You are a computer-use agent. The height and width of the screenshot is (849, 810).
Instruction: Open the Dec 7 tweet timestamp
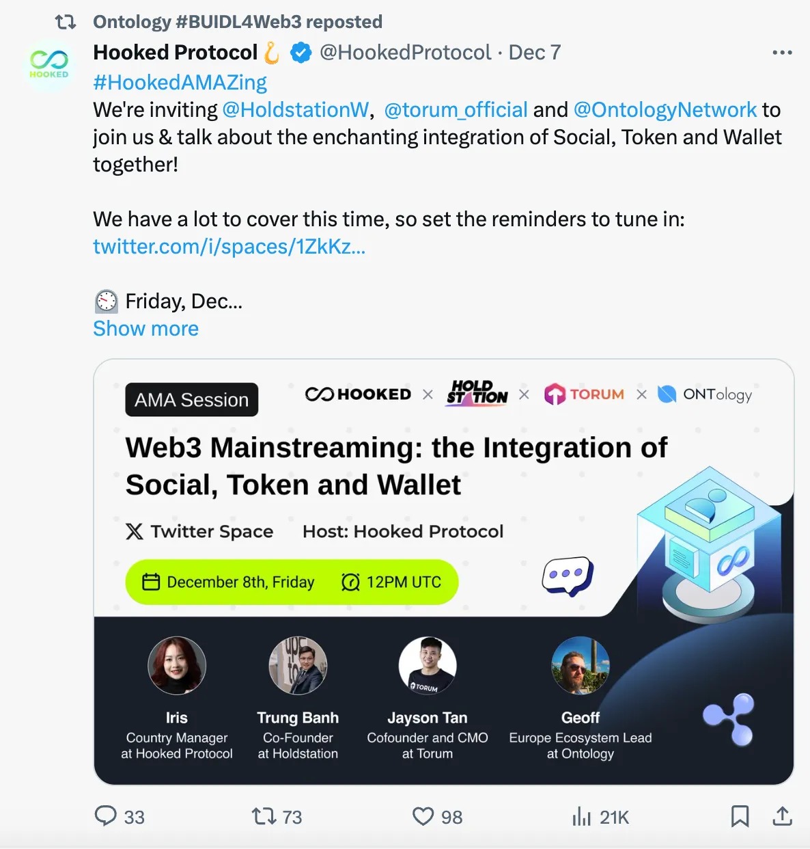534,53
